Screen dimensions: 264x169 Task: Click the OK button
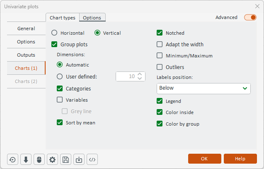coord(205,159)
